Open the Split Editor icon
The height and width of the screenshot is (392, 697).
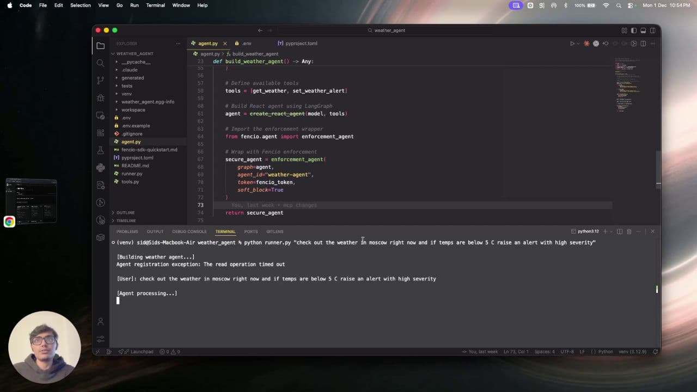coord(644,43)
